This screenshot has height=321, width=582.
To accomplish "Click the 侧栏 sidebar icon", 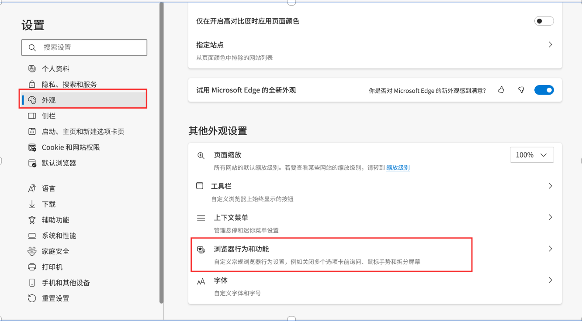I will click(x=32, y=116).
